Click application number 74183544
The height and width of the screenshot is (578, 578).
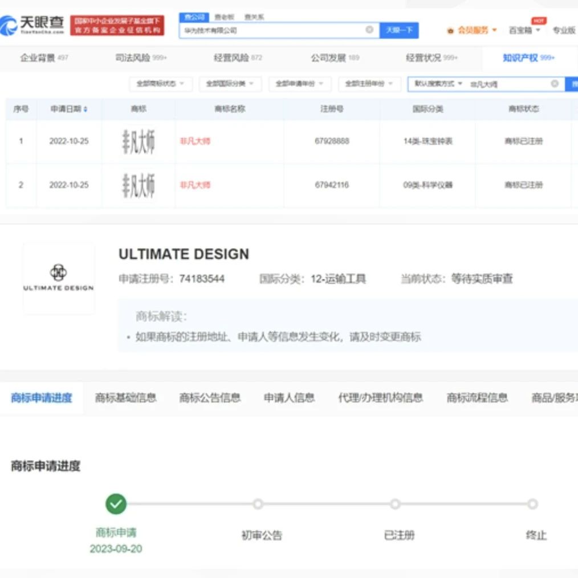pos(202,279)
